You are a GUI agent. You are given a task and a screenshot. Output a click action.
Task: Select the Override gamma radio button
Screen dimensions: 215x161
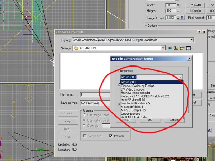[84, 125]
